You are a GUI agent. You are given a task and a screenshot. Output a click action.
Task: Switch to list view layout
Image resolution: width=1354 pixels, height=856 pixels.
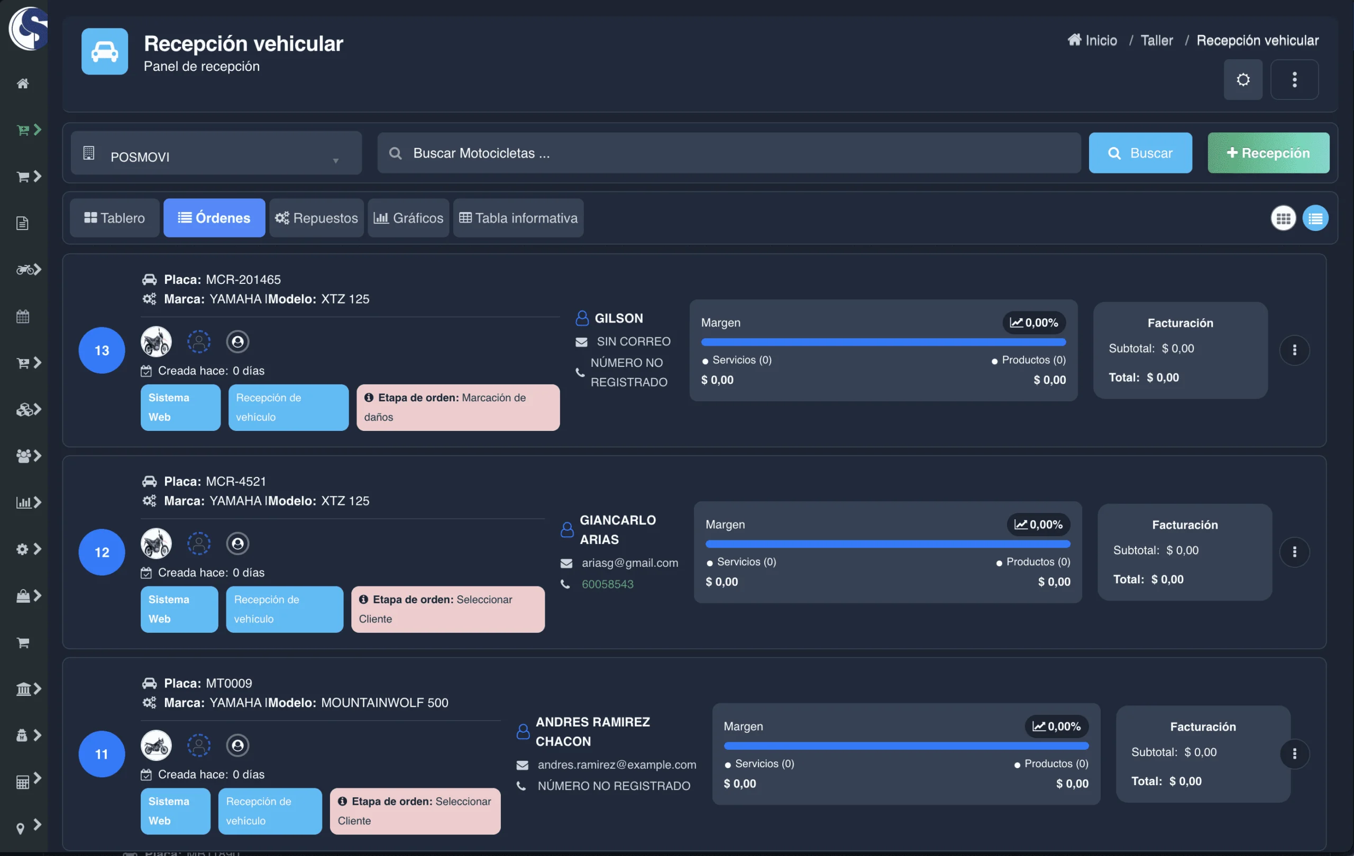tap(1315, 218)
